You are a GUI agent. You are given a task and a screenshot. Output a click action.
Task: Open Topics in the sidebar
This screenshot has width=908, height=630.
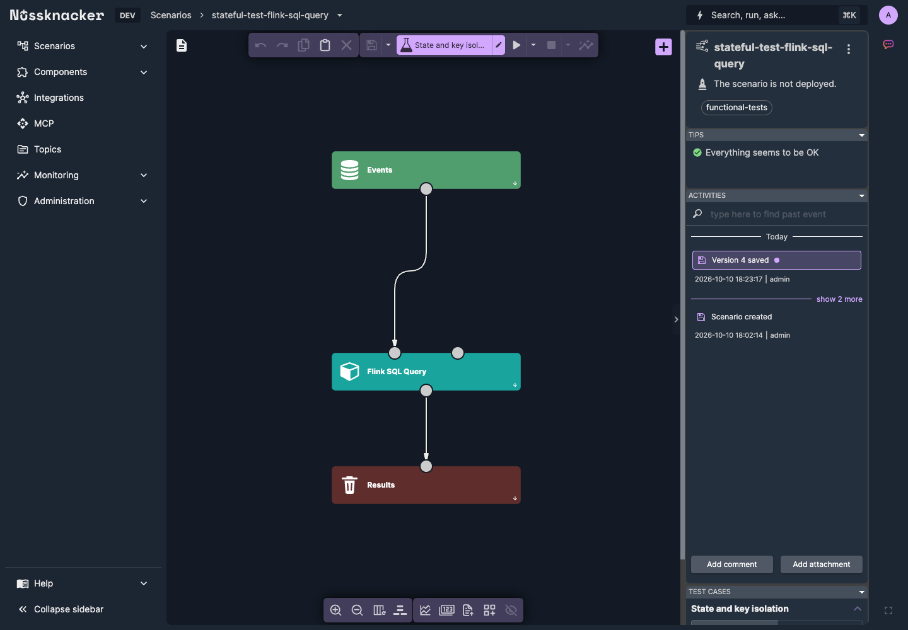coord(83,149)
